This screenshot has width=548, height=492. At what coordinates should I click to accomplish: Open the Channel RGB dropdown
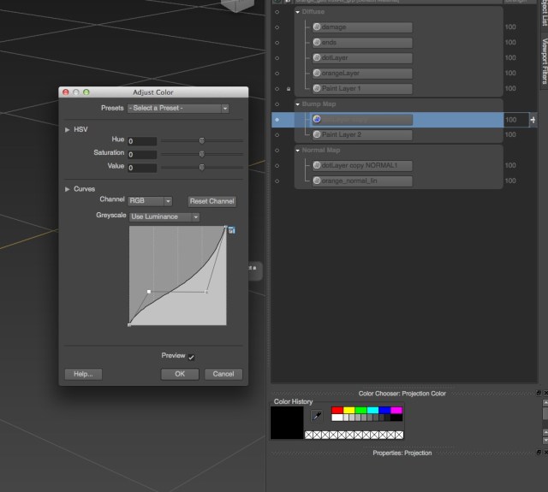[150, 201]
